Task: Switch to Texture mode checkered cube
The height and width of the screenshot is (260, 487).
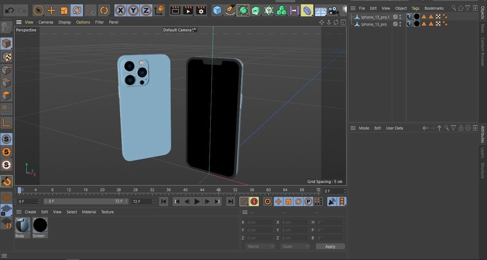Action: (6, 57)
